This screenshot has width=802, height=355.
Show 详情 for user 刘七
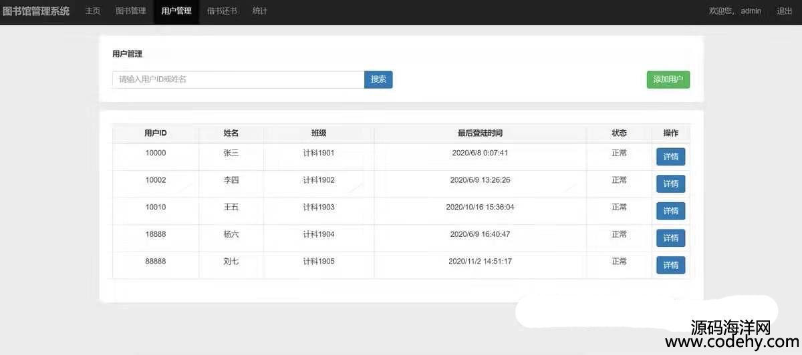point(670,265)
